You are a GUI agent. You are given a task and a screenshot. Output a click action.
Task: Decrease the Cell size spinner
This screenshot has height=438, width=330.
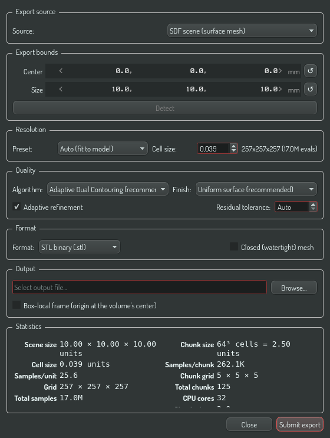(234, 151)
